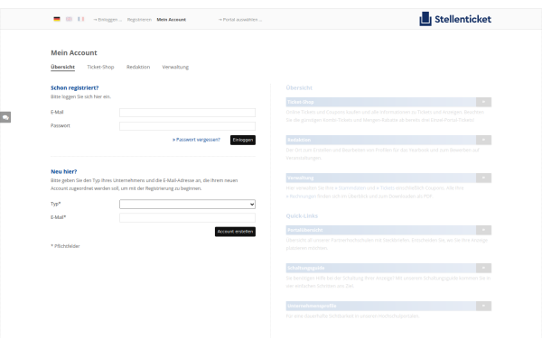Viewport: 542px width, 338px height.
Task: Click the 'Schon registriert?' heading
Action: 75,88
